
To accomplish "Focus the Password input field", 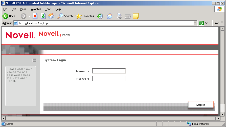I will [109, 79].
